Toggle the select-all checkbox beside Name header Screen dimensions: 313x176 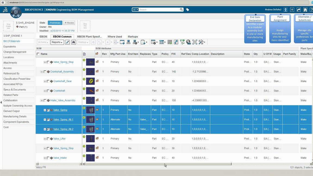point(38,54)
